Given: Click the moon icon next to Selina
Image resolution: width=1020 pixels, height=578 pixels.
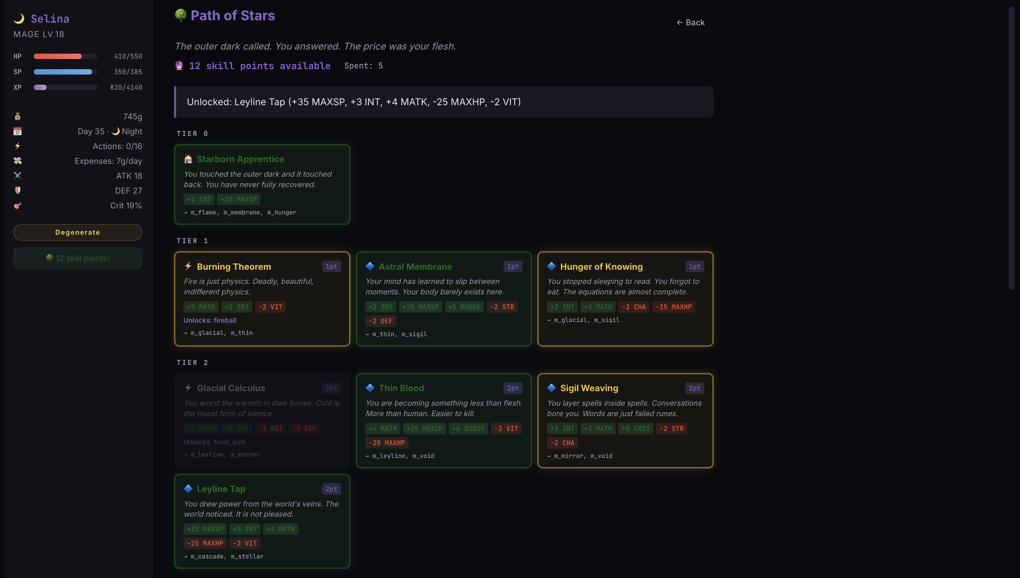Looking at the screenshot, I should [19, 19].
